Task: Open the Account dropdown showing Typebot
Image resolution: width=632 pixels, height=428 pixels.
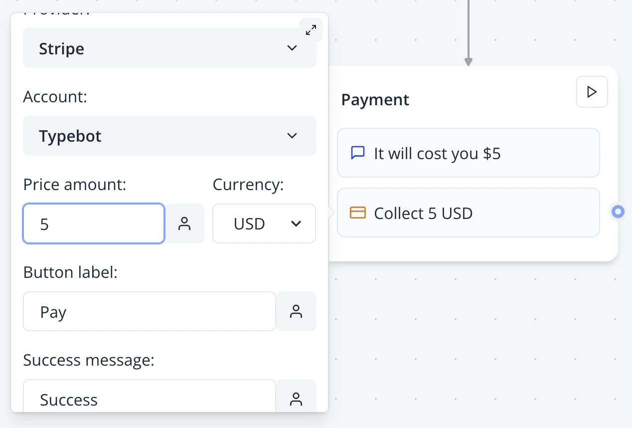Action: coord(169,136)
